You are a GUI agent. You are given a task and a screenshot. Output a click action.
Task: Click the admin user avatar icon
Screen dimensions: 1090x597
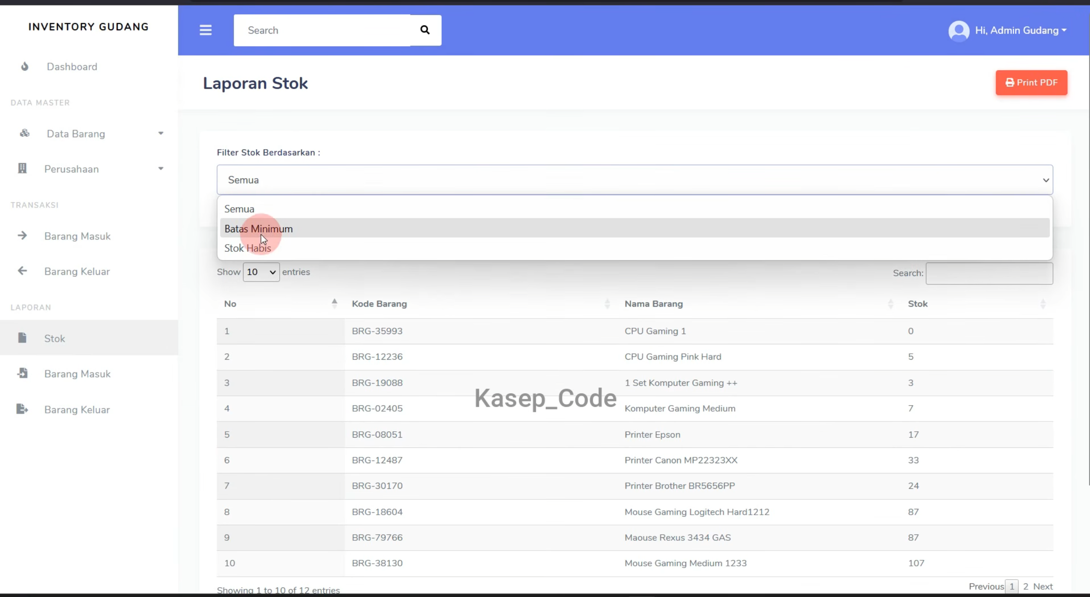click(959, 31)
